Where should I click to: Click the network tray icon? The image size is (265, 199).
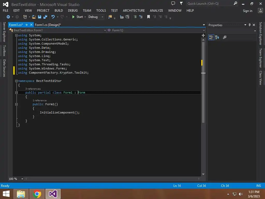pos(234,194)
